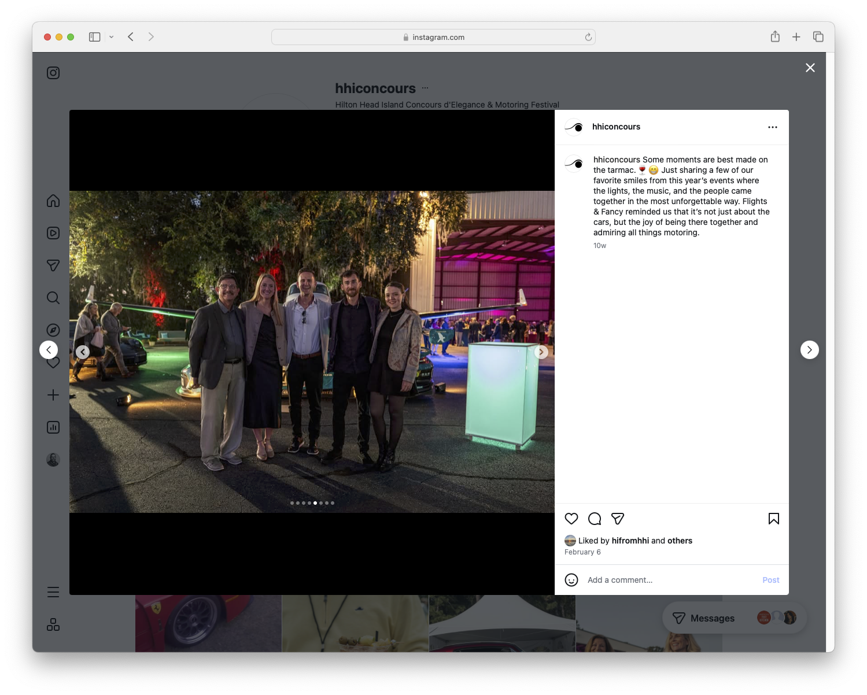This screenshot has width=867, height=695.
Task: Save the post using the bookmark icon
Action: (773, 519)
